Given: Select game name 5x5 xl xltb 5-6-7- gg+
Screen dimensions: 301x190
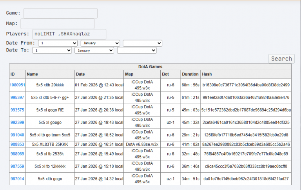Looking at the screenshot, I should 50,97.
